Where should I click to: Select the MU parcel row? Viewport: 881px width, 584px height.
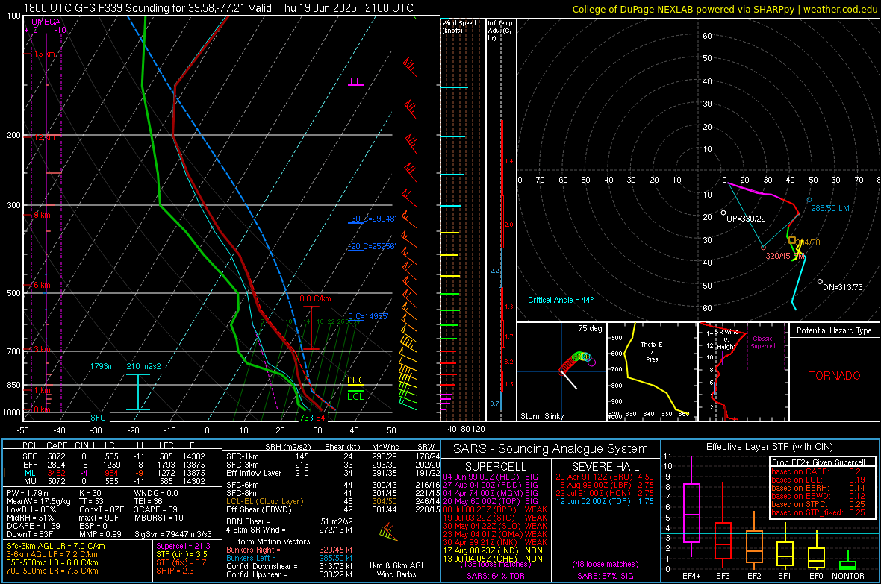coord(112,480)
